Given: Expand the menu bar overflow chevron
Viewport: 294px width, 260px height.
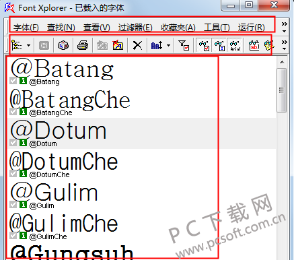Looking at the screenshot, I should click(284, 27).
